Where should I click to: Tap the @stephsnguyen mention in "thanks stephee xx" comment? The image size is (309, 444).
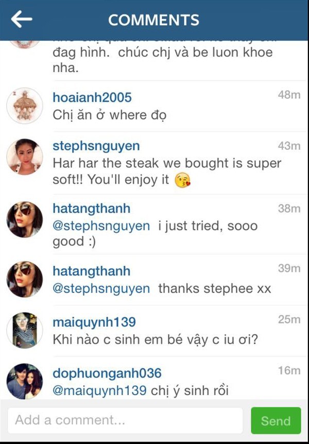click(x=101, y=289)
